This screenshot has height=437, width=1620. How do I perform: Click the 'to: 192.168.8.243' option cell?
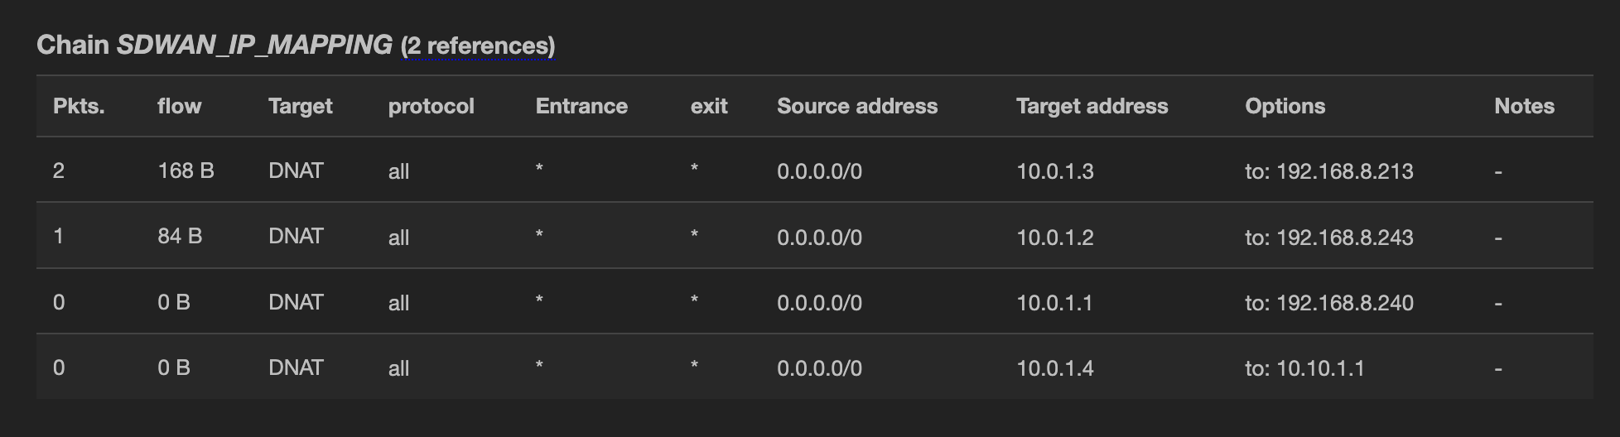point(1328,238)
